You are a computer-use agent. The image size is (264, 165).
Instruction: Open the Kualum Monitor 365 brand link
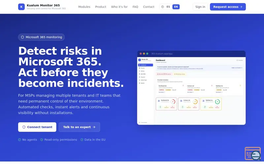click(42, 7)
